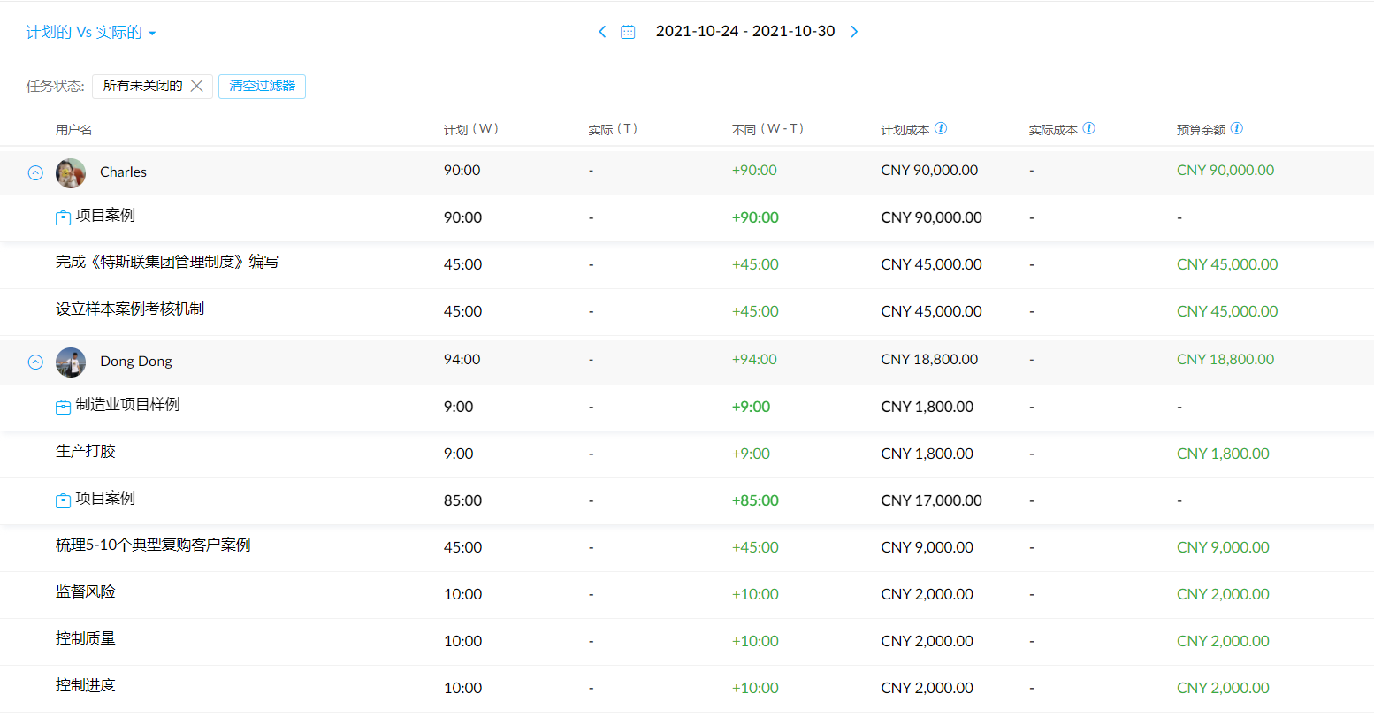This screenshot has width=1374, height=717.
Task: Click the 清空过滤器 button
Action: pos(262,86)
